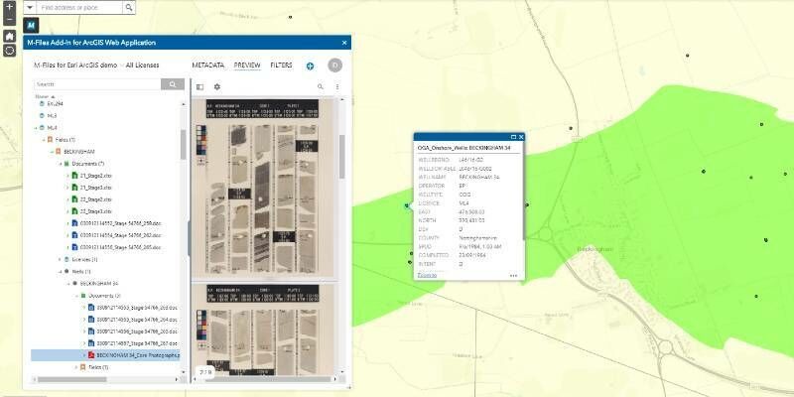Click the All Licenses breadcrumb
Viewport: 794px width, 397px height.
pos(142,66)
